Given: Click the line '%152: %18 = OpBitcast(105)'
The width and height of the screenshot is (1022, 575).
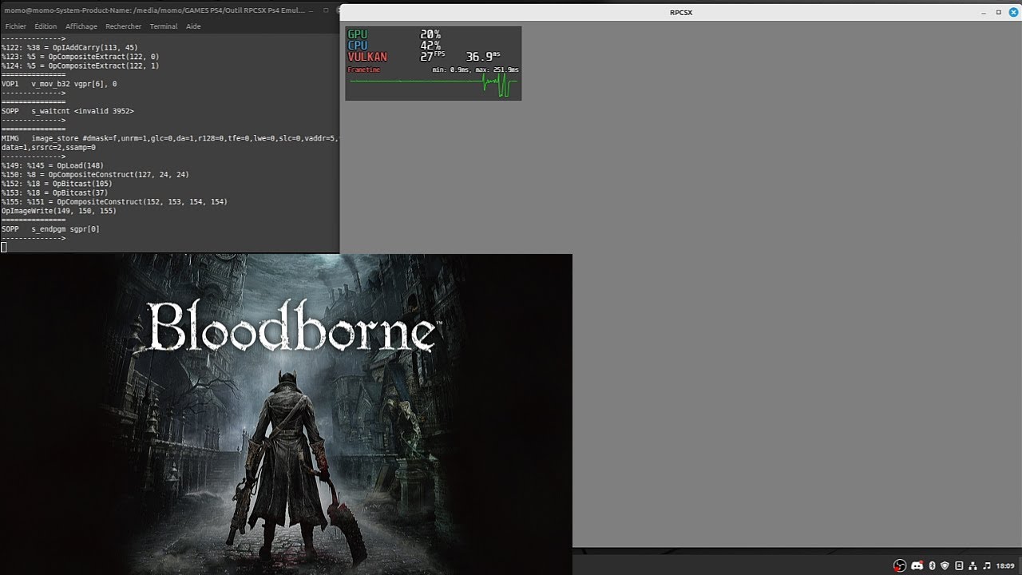Looking at the screenshot, I should click(57, 184).
